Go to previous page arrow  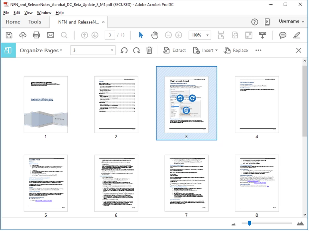tap(85, 35)
